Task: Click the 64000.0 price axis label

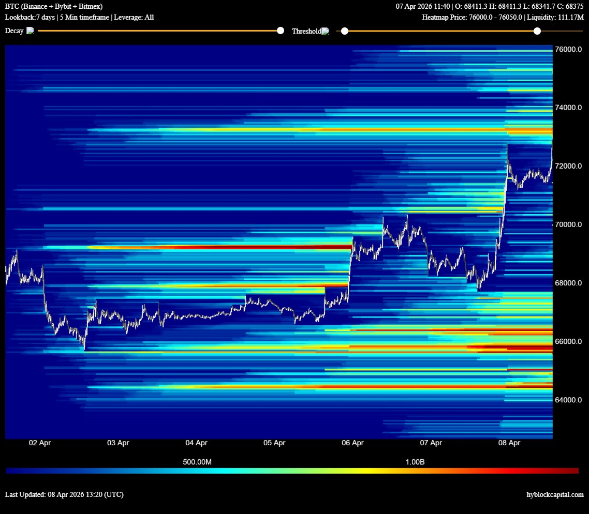Action: (x=568, y=400)
